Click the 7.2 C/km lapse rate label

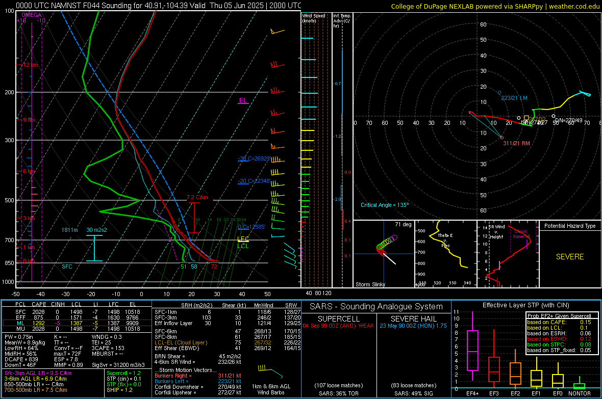[x=197, y=197]
